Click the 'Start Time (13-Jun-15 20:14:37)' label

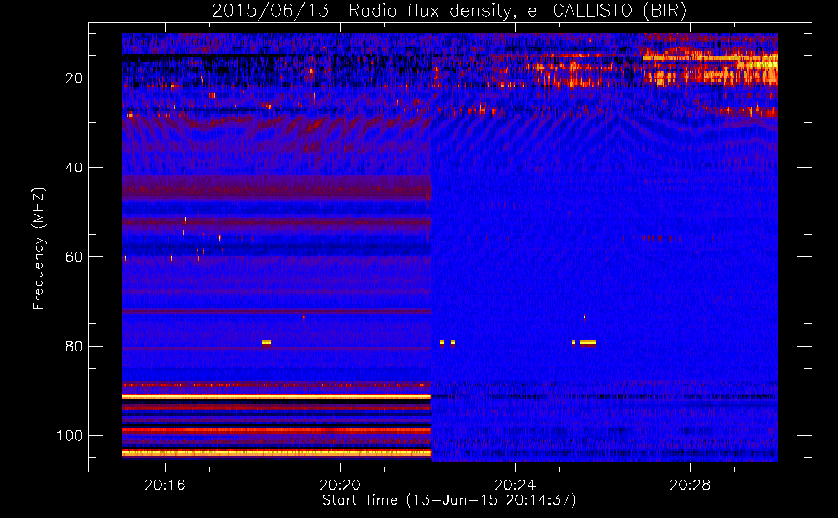[x=449, y=500]
